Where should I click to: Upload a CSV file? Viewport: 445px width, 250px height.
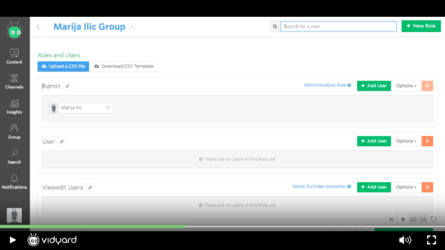[x=63, y=67]
